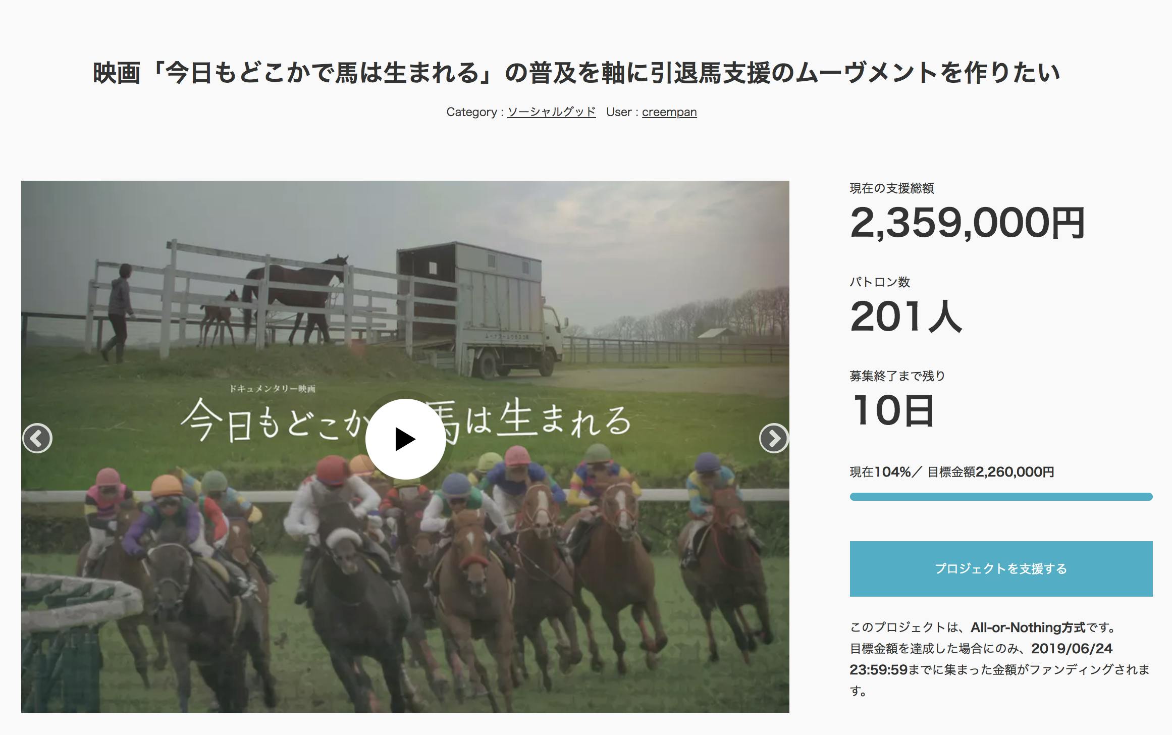Go to the previous slide arrow
The width and height of the screenshot is (1172, 735).
coord(37,438)
